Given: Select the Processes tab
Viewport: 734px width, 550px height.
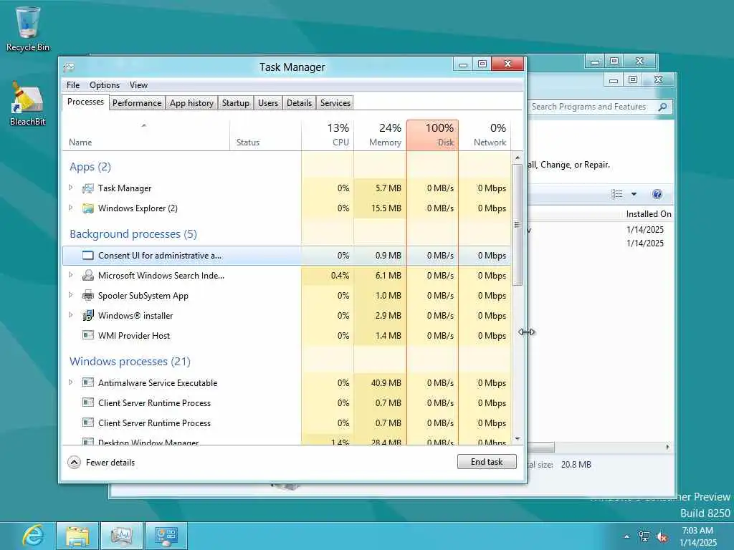Looking at the screenshot, I should tap(86, 102).
